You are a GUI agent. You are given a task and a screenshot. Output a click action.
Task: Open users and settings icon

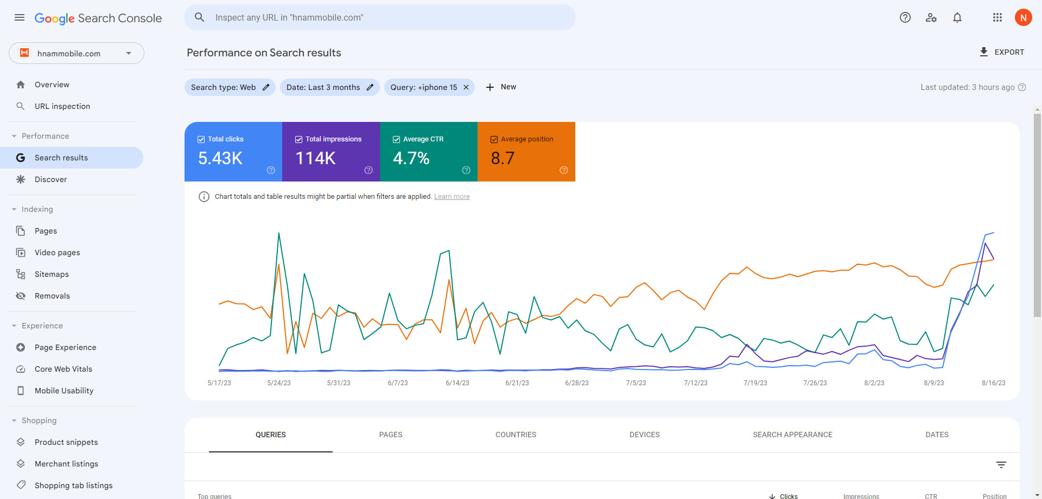tap(931, 17)
